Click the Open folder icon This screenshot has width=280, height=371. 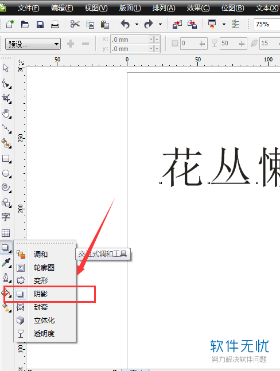click(25, 24)
